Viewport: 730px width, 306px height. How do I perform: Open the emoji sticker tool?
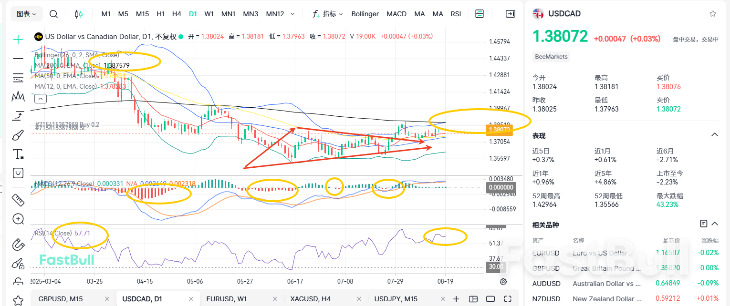[18, 173]
